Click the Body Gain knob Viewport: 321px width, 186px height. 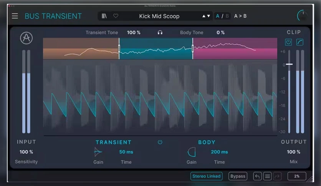(x=192, y=152)
